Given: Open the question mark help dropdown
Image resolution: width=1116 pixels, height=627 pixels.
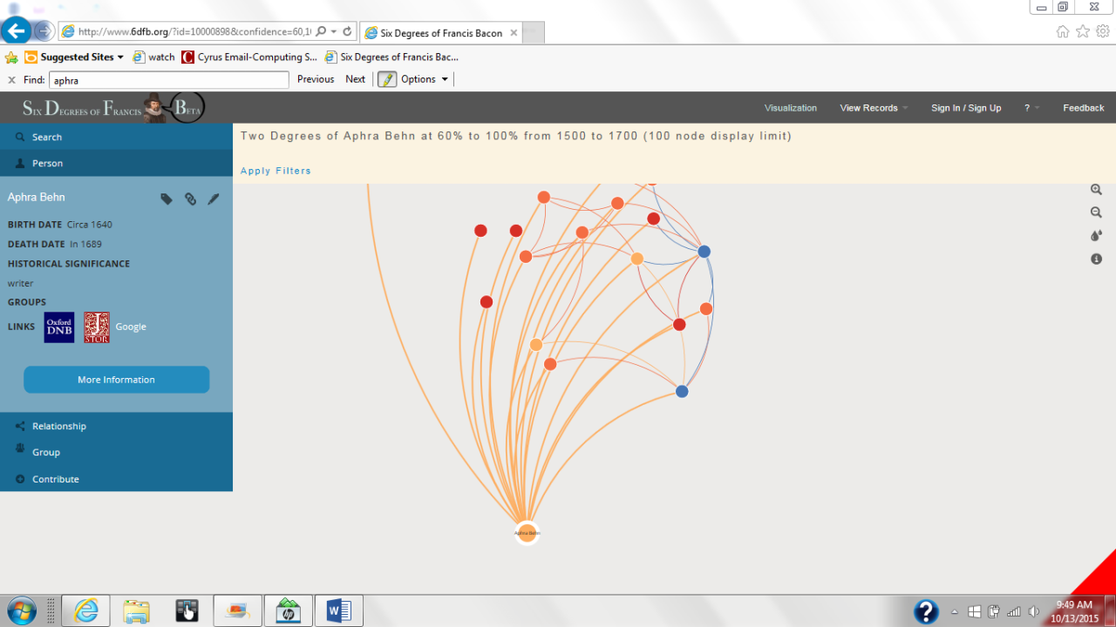Looking at the screenshot, I should pos(1031,108).
